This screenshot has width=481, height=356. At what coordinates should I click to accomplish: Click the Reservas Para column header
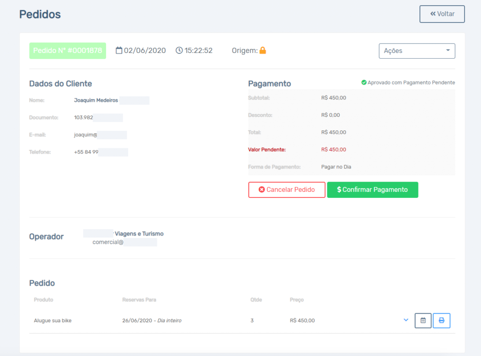[x=139, y=300]
